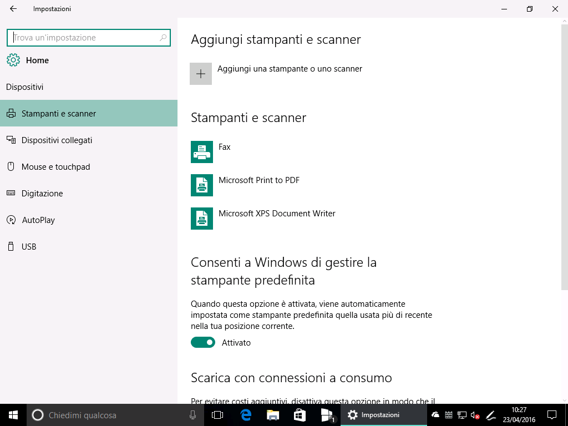568x426 pixels.
Task: Go back using the arrow in title bar
Action: pos(13,9)
